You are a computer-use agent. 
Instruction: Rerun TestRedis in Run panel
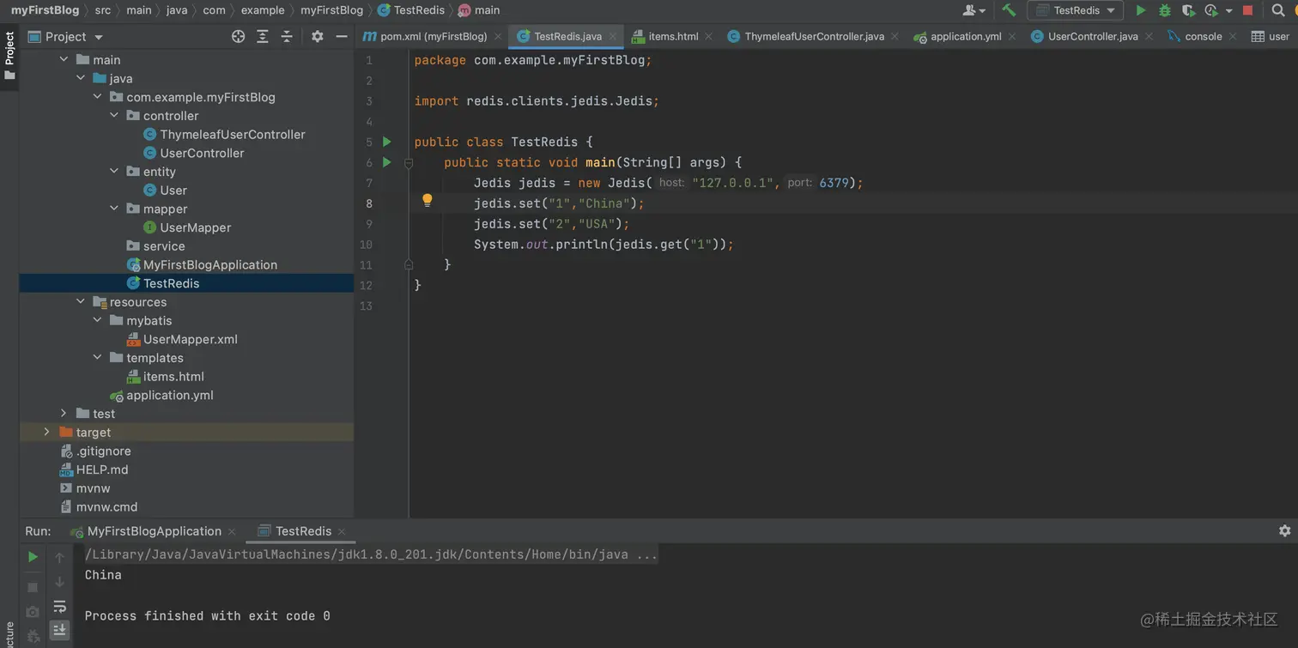pos(33,557)
